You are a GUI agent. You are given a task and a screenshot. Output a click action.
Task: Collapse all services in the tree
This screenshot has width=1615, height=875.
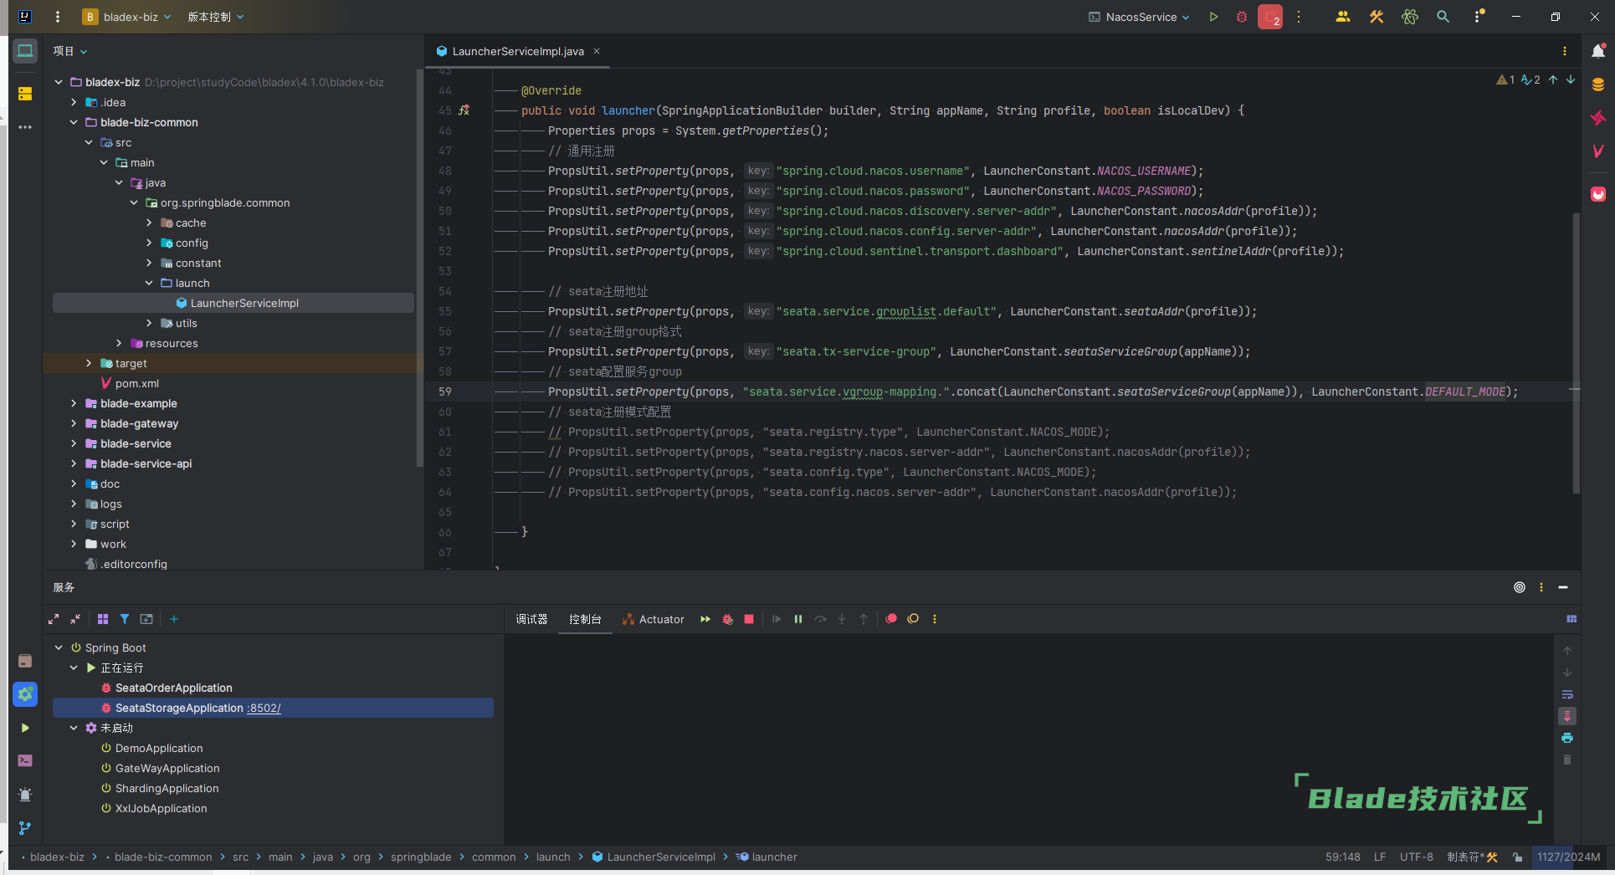pos(75,619)
